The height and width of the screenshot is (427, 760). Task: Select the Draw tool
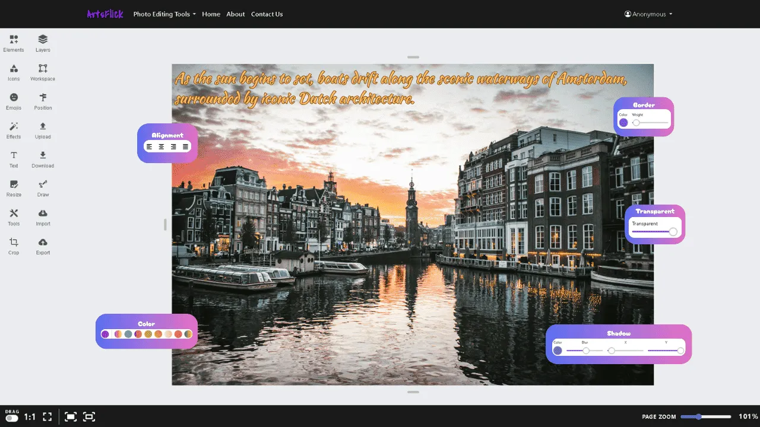[x=43, y=189]
